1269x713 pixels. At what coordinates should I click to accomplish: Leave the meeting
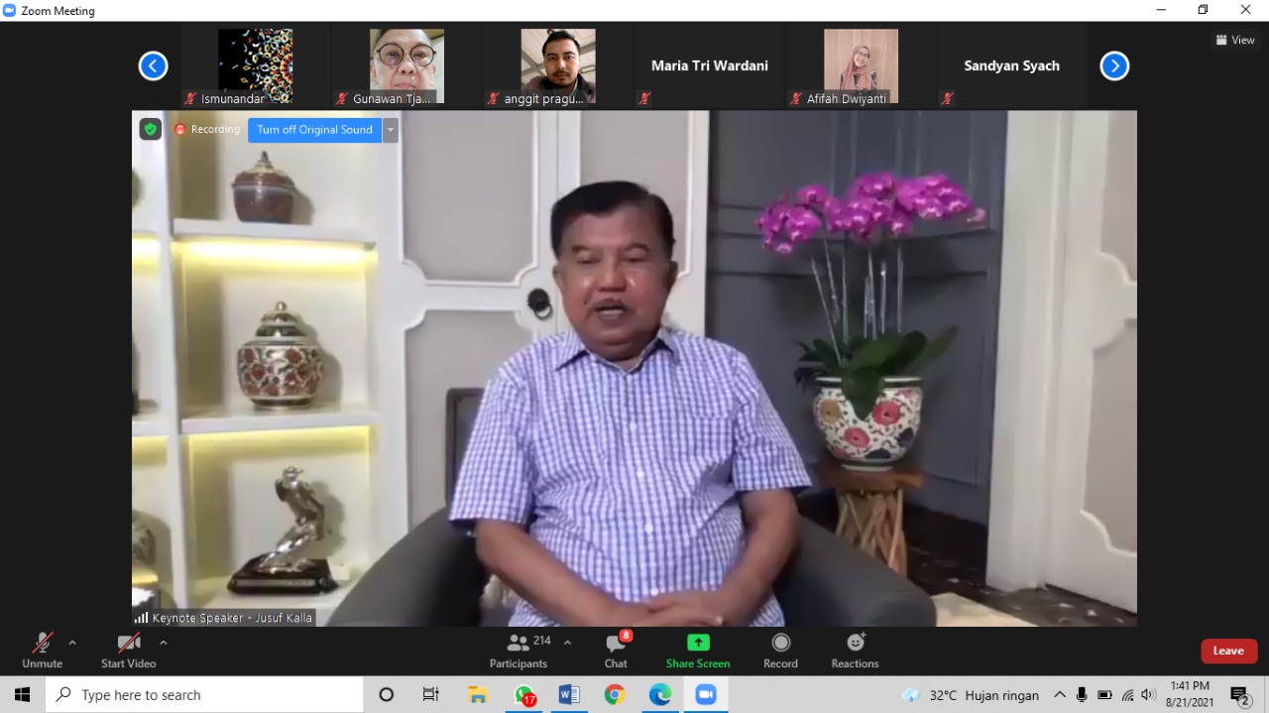(x=1228, y=651)
